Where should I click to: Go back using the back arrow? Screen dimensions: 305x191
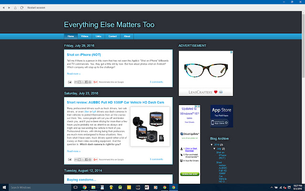(x=3, y=8)
